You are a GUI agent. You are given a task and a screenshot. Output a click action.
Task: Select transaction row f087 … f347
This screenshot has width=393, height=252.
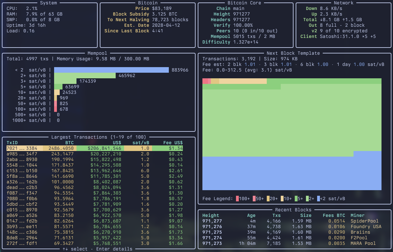coord(95,193)
